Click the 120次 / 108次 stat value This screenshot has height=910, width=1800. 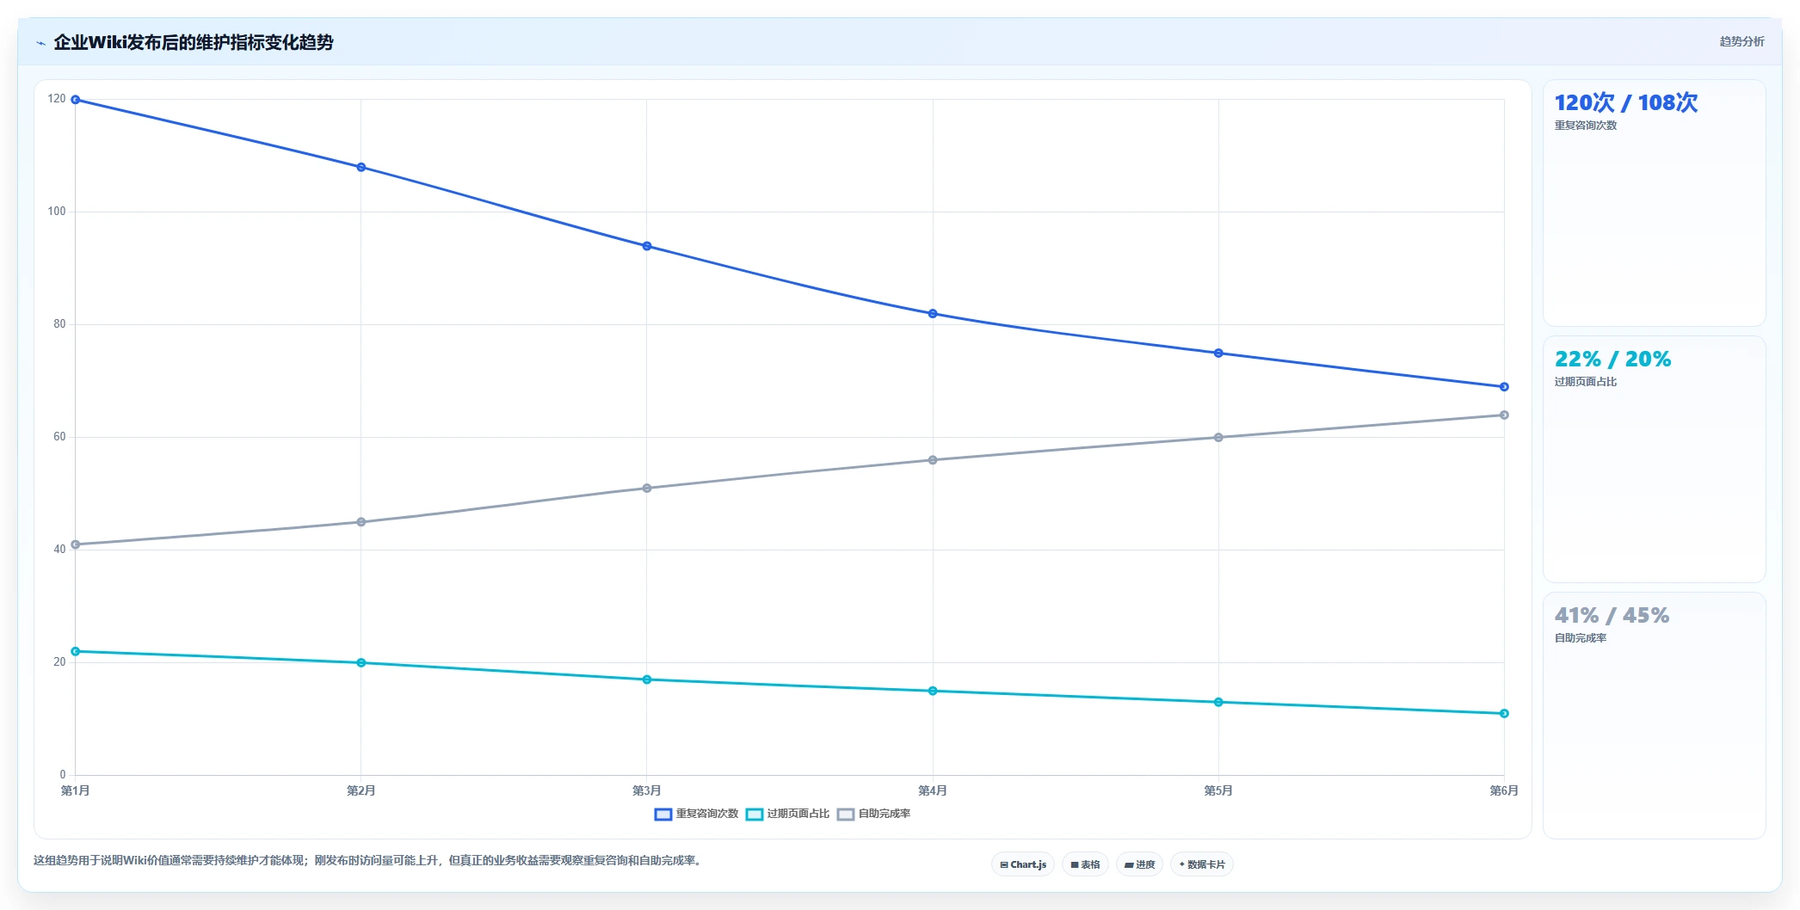(x=1625, y=102)
